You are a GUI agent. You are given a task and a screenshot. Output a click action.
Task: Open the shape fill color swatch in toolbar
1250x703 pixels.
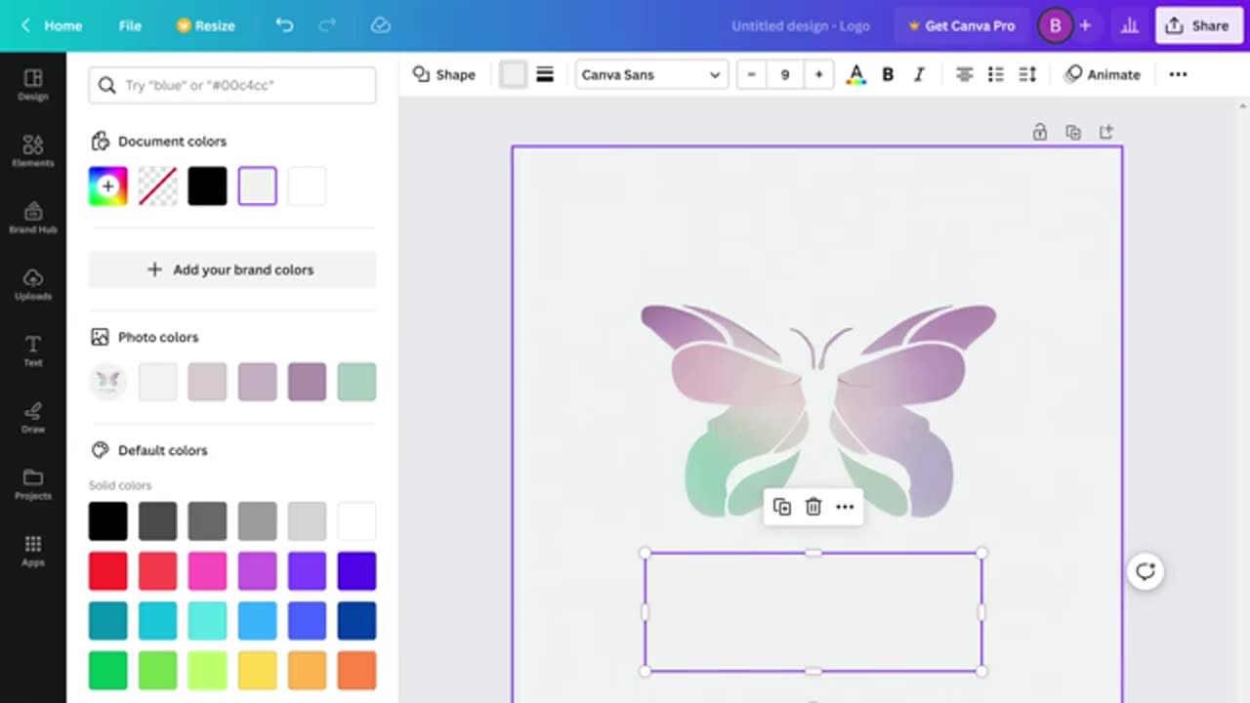513,74
